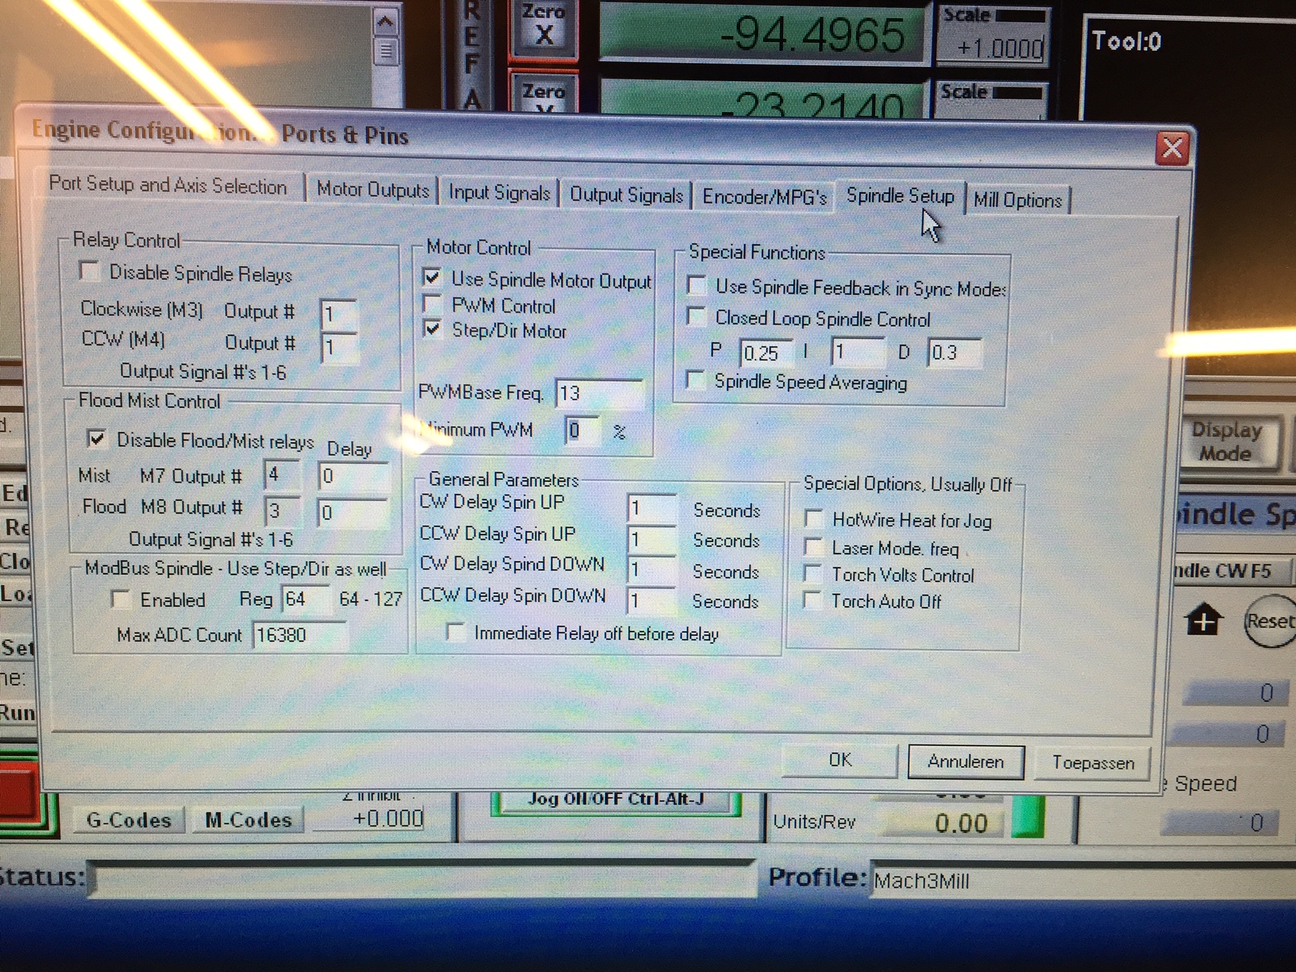Viewport: 1296px width, 972px height.
Task: Go to the Mill Options tab
Action: [1017, 200]
